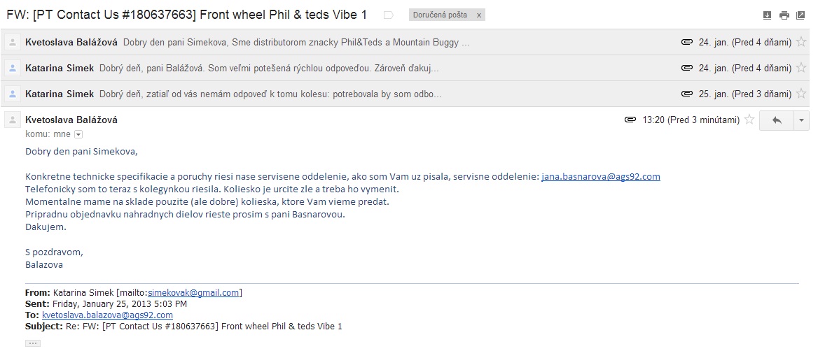This screenshot has width=818, height=358.
Task: Star the 13:20 message
Action: (749, 120)
